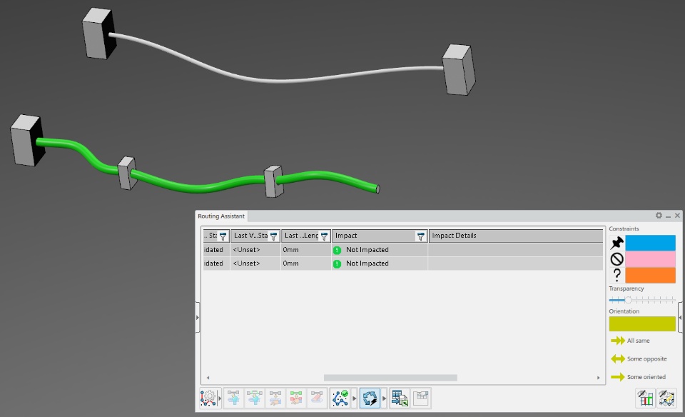Image resolution: width=685 pixels, height=417 pixels.
Task: Click the table scroll right arrow
Action: pos(599,378)
